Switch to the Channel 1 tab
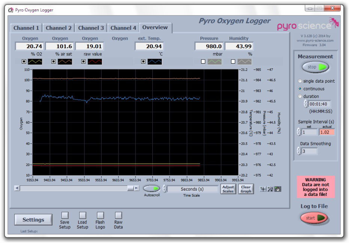This screenshot has width=349, height=243. 26,28
